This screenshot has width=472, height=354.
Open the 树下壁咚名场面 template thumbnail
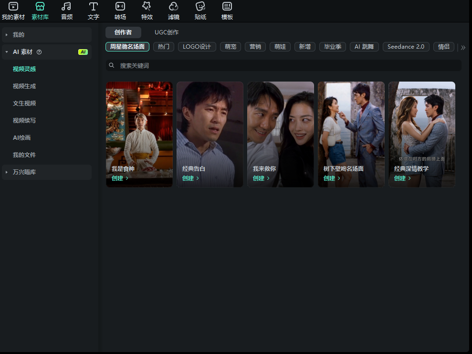(x=351, y=134)
